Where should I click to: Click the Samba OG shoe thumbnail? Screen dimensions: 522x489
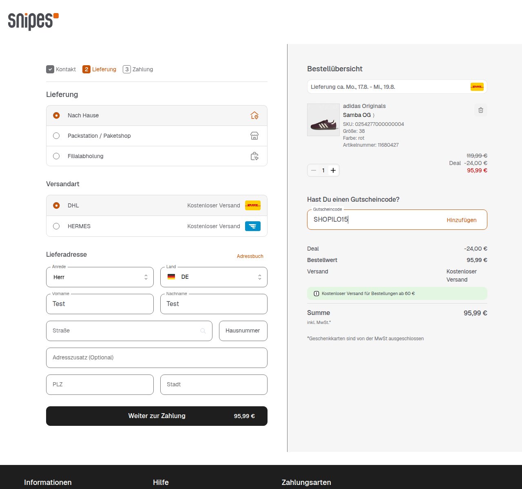(323, 120)
